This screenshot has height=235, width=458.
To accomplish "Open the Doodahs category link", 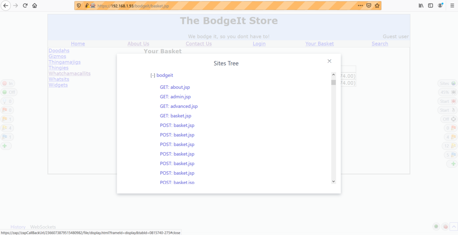I will tap(59, 51).
